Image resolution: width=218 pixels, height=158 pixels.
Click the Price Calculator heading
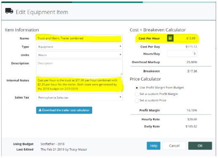pyautogui.click(x=145, y=79)
